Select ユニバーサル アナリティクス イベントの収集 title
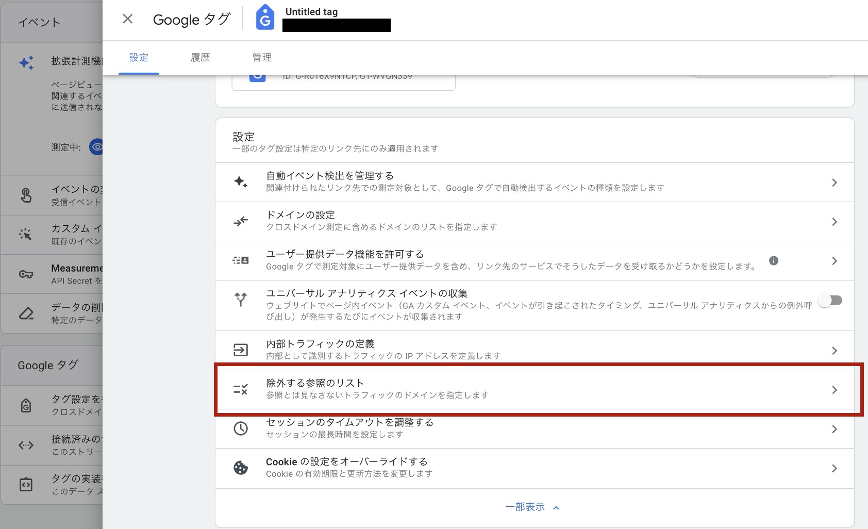868x529 pixels. pos(366,293)
